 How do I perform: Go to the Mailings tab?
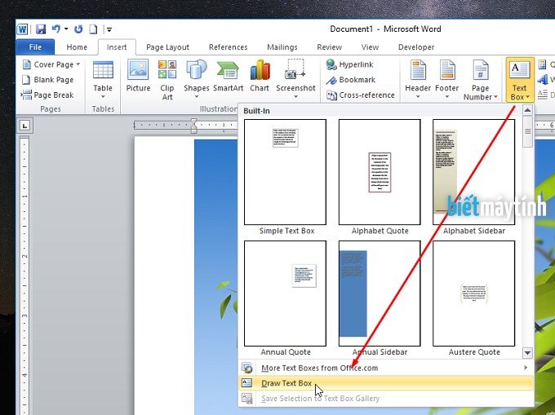click(x=282, y=47)
